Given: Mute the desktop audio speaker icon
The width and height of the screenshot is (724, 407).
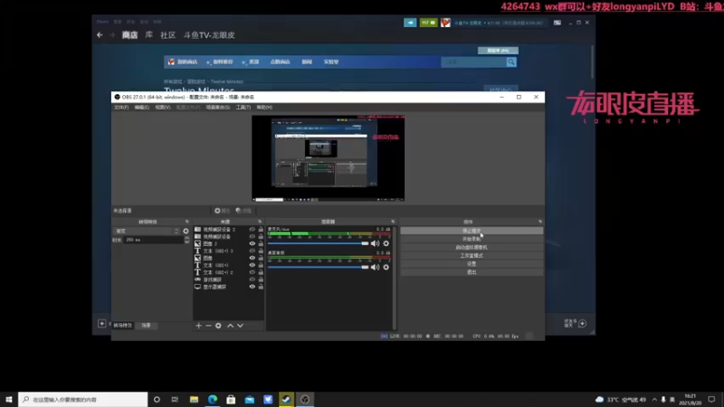Looking at the screenshot, I should [x=375, y=267].
